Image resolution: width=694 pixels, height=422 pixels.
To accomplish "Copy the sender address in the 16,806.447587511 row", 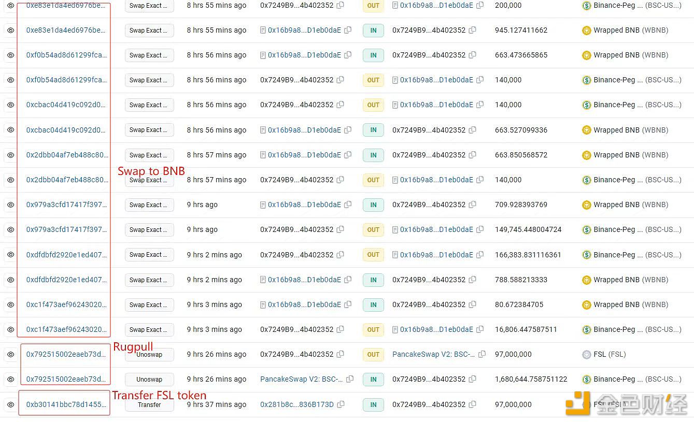I will tap(340, 330).
